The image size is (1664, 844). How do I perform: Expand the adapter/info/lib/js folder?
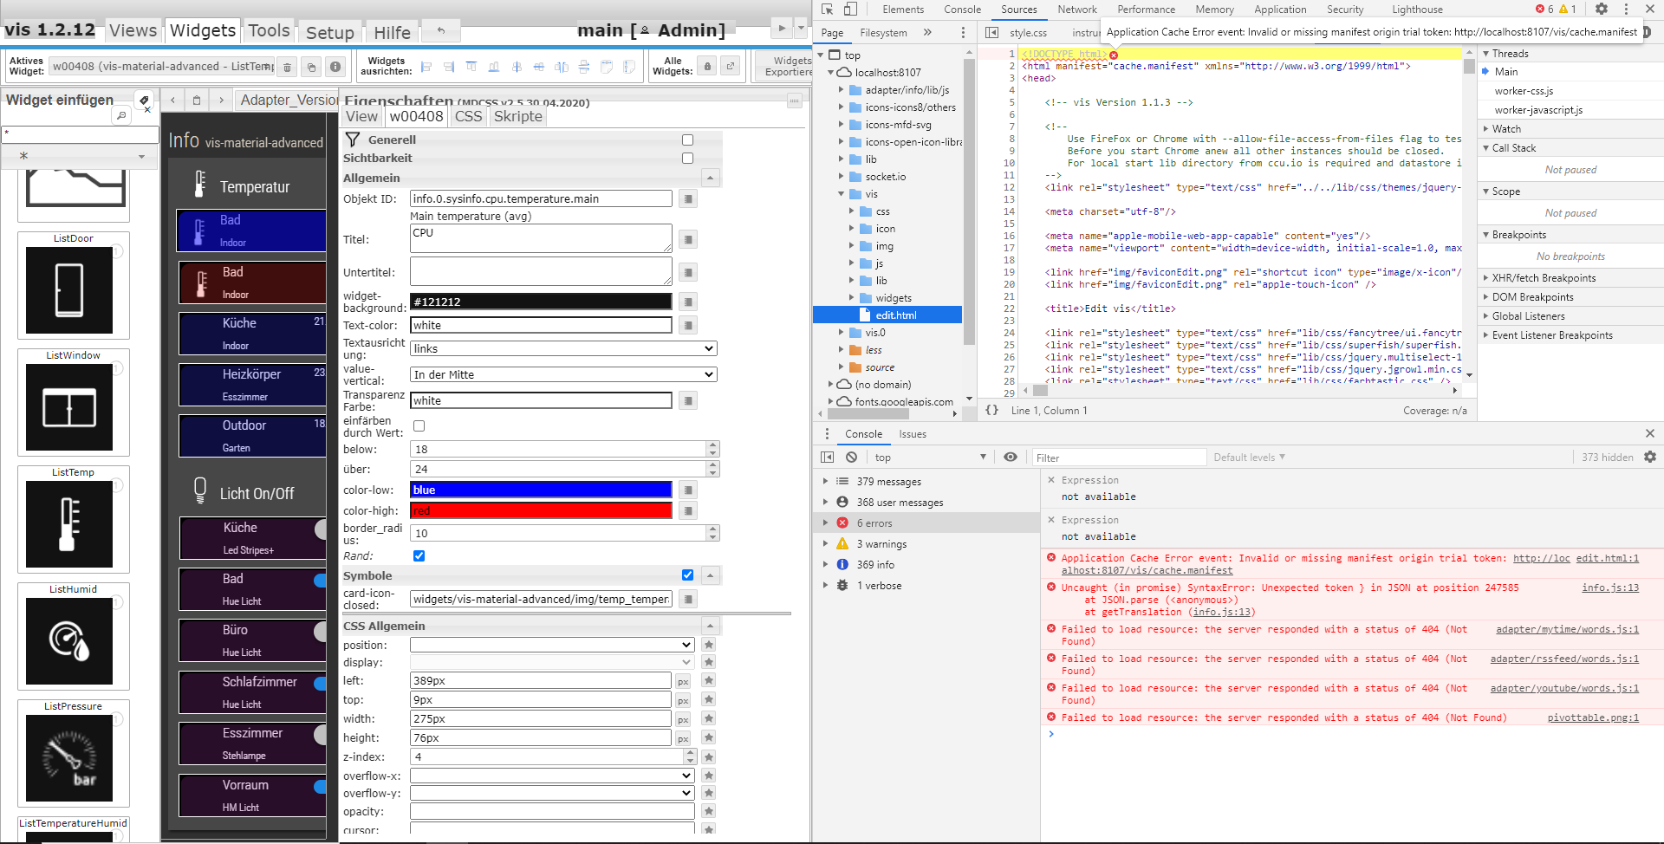pyautogui.click(x=841, y=90)
